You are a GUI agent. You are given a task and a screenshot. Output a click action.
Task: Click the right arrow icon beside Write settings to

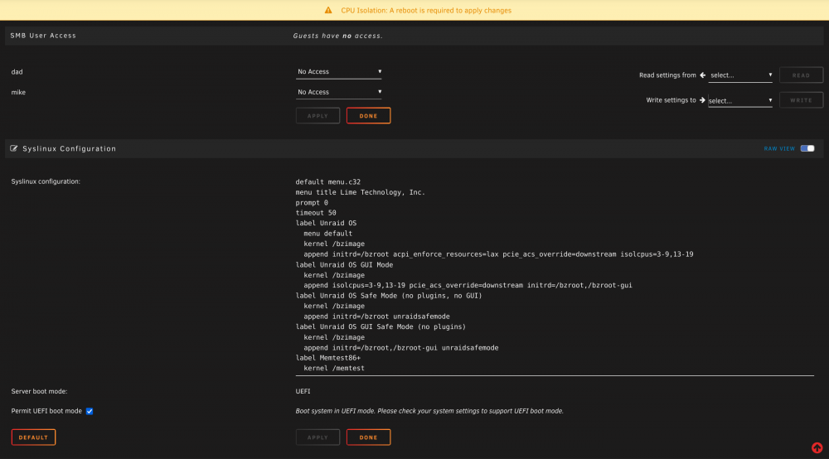702,99
